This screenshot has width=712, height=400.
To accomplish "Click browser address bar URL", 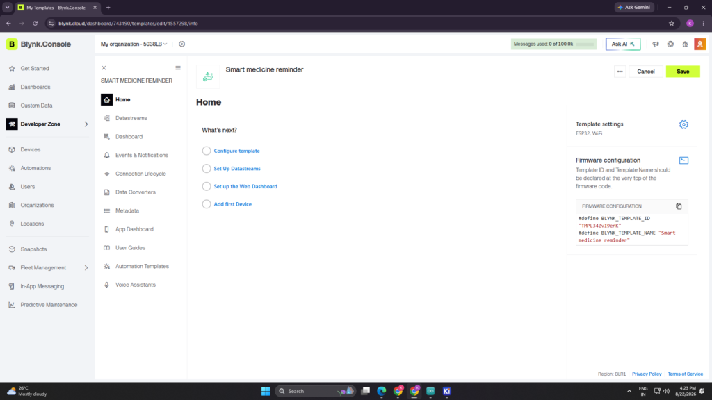I will (128, 23).
